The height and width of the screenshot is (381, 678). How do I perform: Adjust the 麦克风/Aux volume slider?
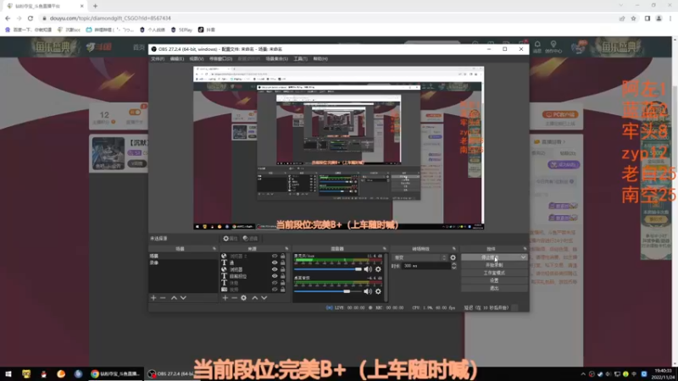(328, 269)
